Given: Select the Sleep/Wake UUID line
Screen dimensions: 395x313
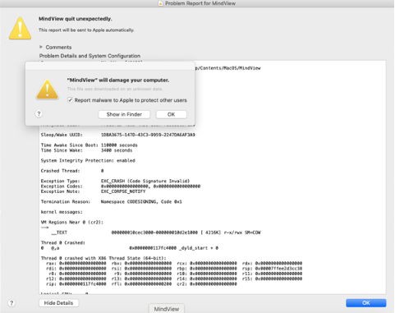Looking at the screenshot, I should tap(118, 135).
